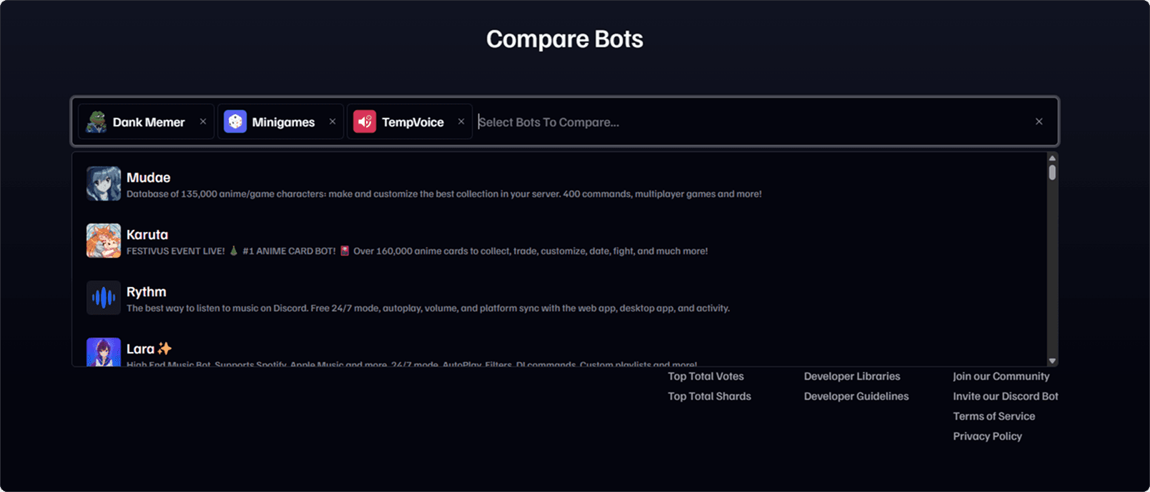Click the Lara avatar thumbnail
1150x492 pixels.
104,352
